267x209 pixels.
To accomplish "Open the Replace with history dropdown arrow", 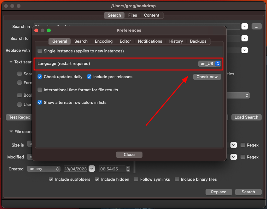I will [245, 50].
